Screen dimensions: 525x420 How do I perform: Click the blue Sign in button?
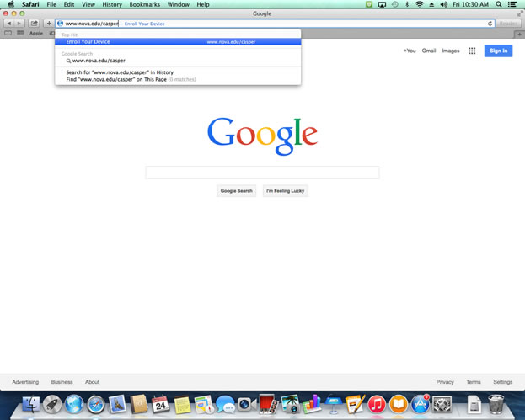[498, 51]
